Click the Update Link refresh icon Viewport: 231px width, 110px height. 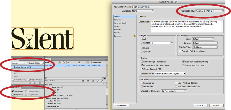97,81
